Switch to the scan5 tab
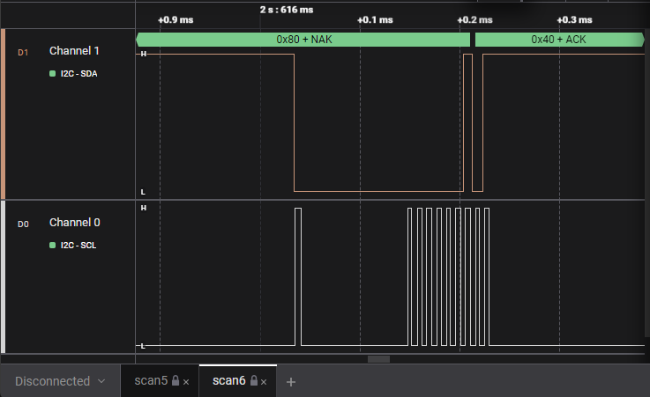This screenshot has width=650, height=397. pos(151,381)
